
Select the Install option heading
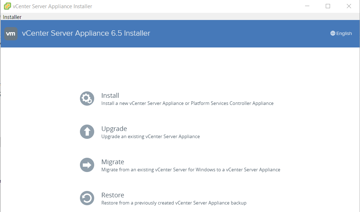[x=110, y=95]
